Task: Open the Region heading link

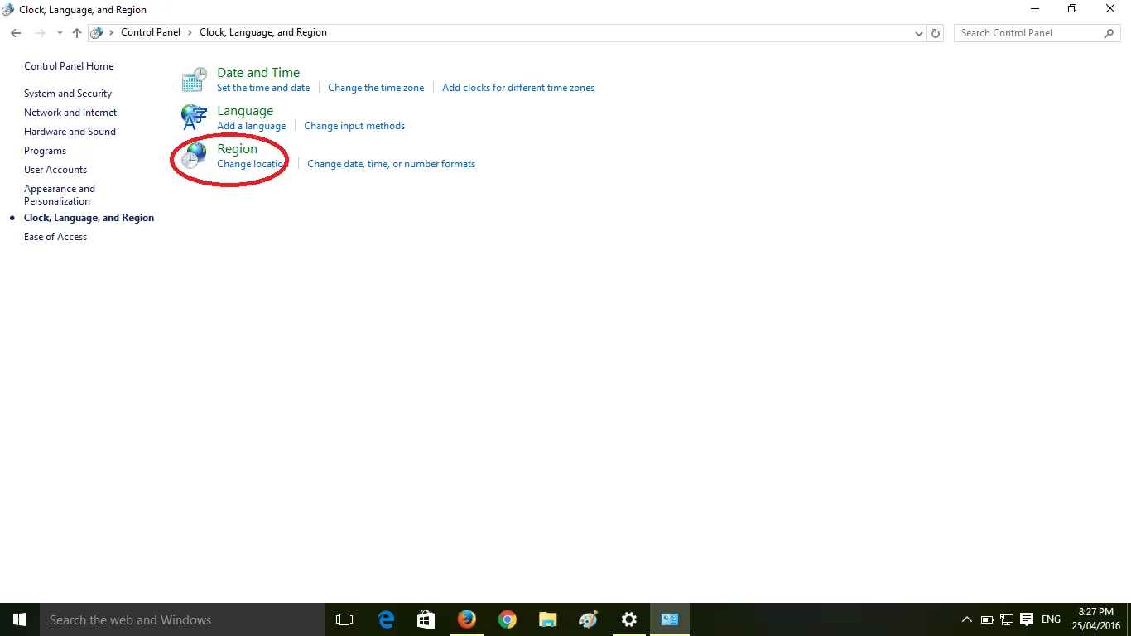Action: pyautogui.click(x=237, y=149)
